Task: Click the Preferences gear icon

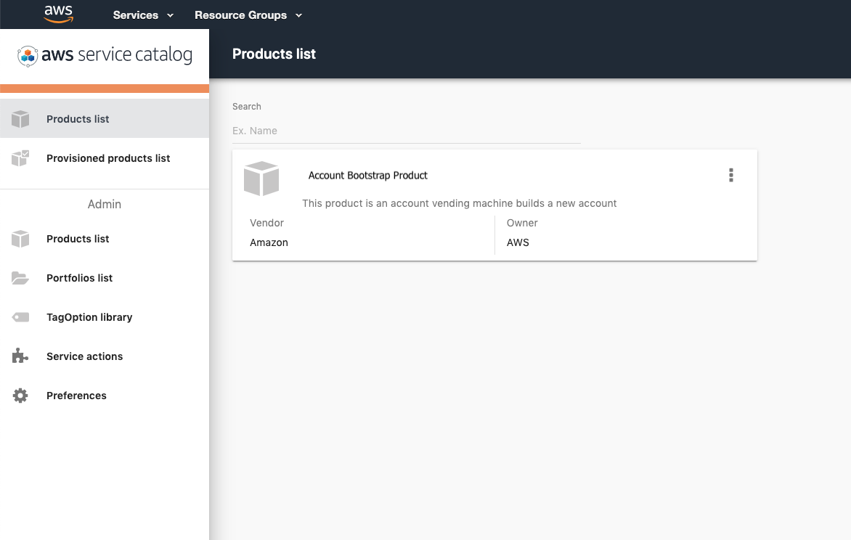Action: click(20, 396)
